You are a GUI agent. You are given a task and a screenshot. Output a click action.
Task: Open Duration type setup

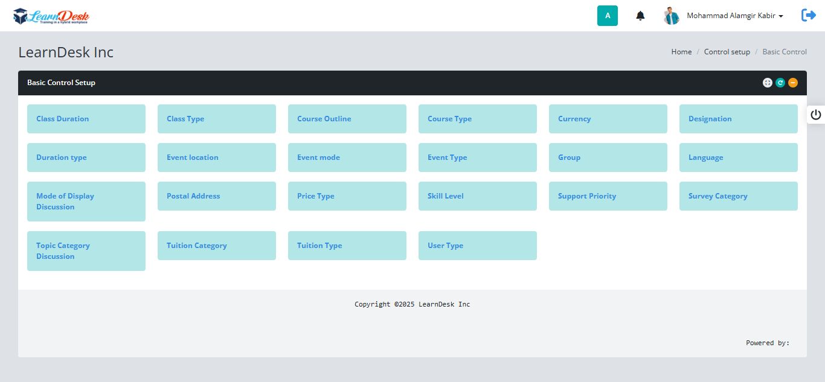86,158
